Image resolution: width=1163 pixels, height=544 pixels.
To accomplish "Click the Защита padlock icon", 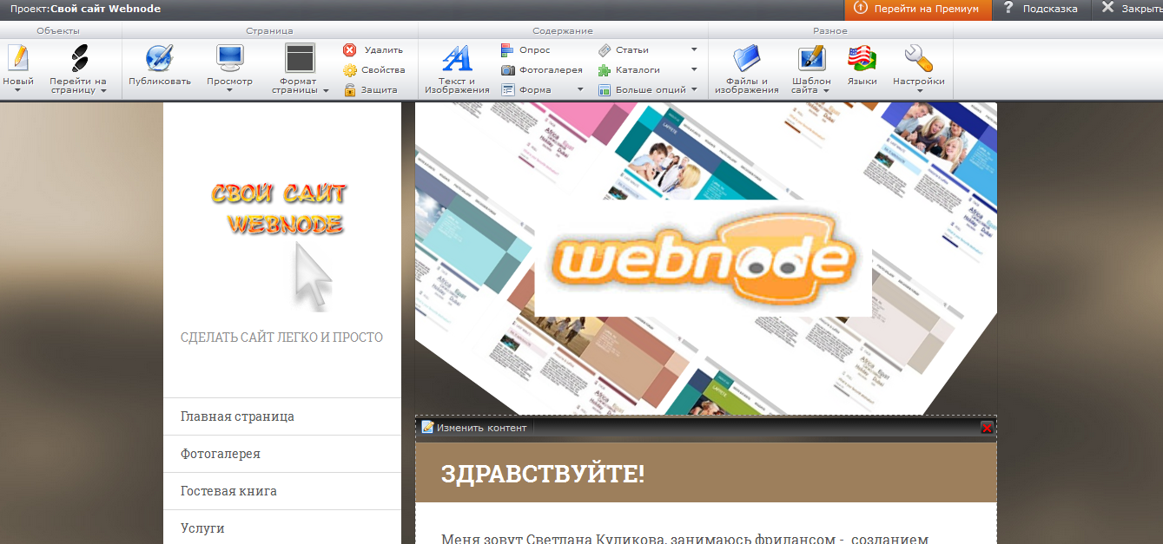I will 350,89.
